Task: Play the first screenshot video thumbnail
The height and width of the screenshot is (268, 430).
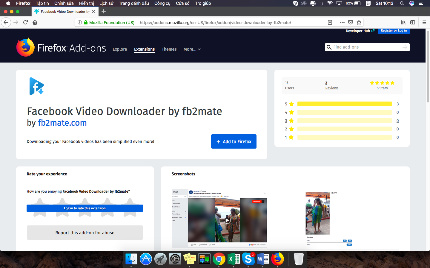Action: [227, 220]
